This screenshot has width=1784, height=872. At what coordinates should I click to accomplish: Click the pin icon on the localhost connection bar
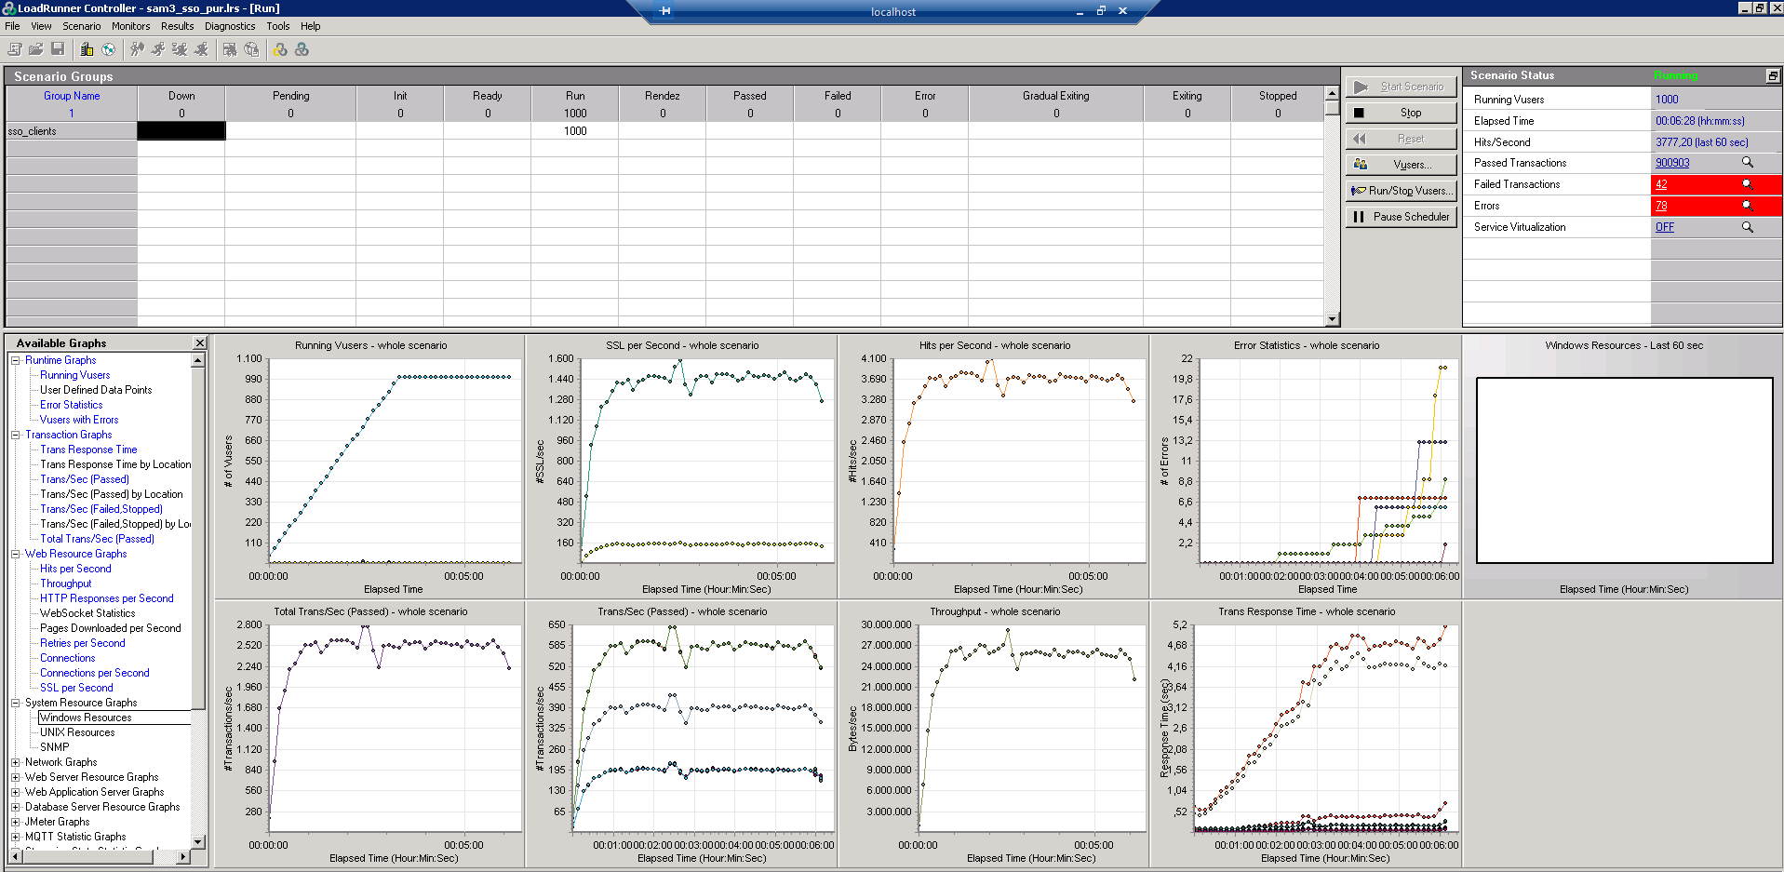click(x=664, y=11)
